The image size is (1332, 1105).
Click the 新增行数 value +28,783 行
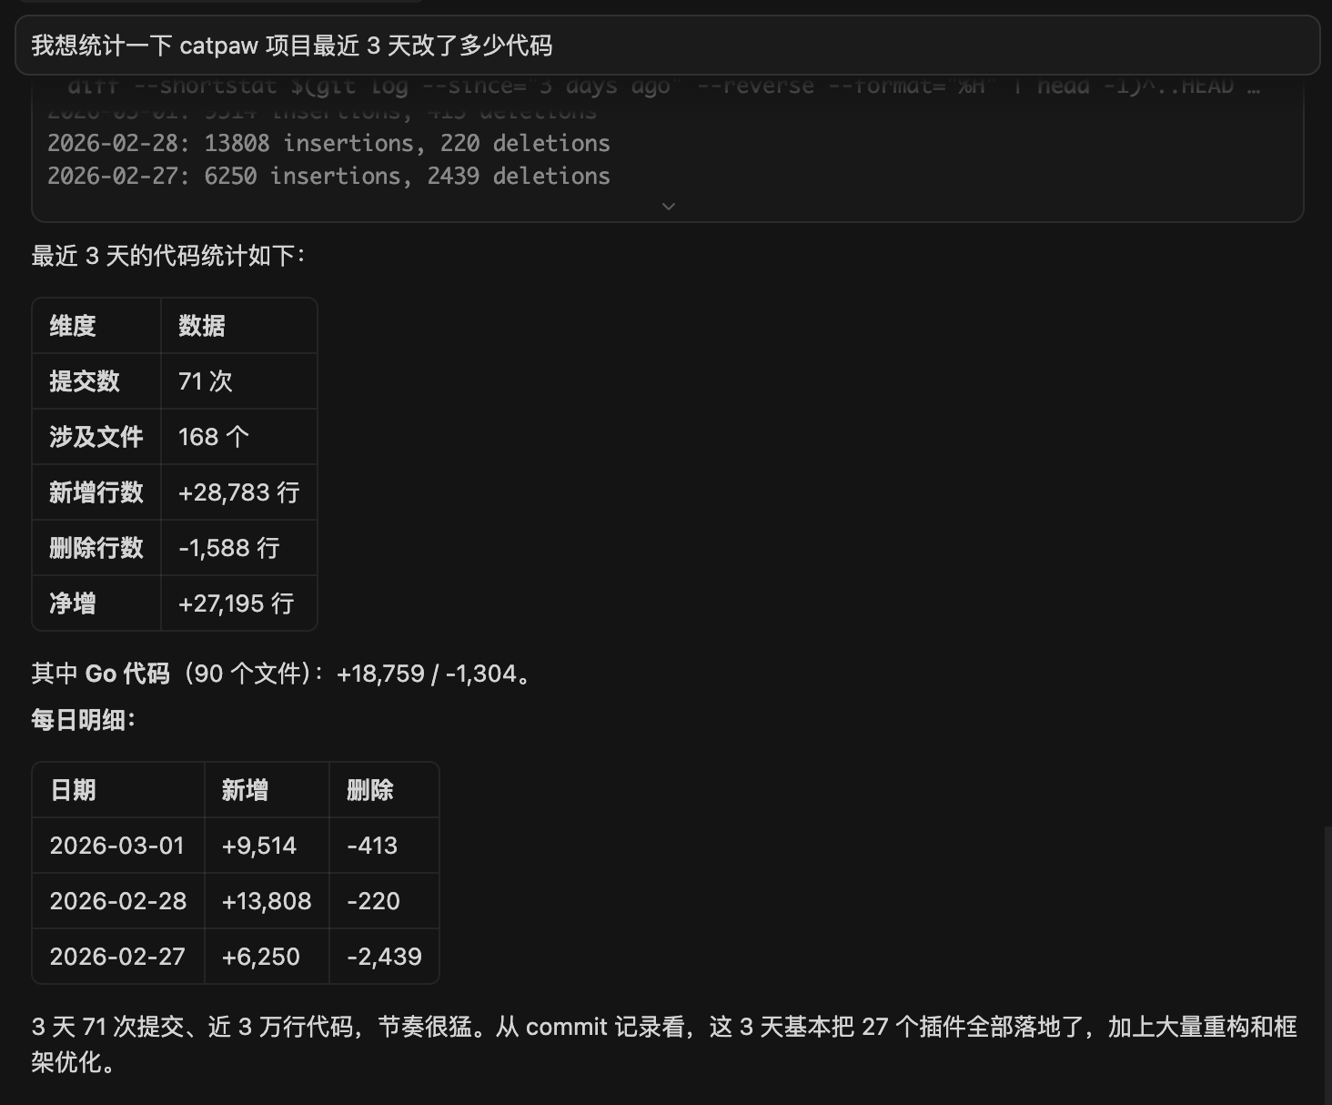pyautogui.click(x=238, y=492)
